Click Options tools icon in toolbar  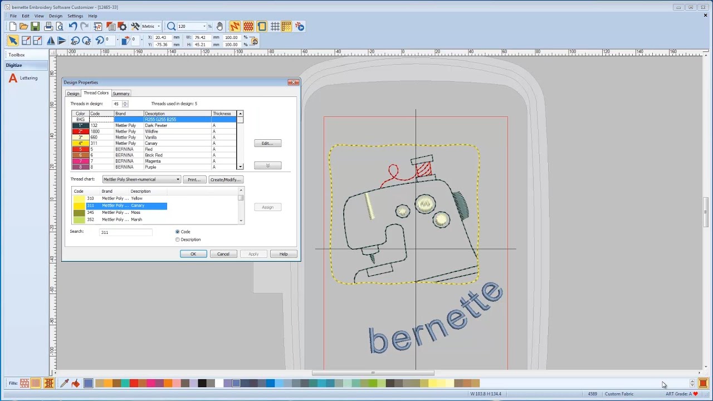click(x=135, y=26)
